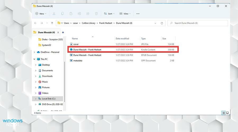
Task: Click the OneDrive cloud icon
Action: pos(38,52)
